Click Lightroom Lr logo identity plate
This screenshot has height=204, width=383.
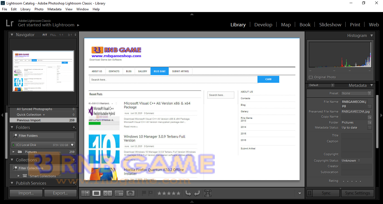coord(10,23)
